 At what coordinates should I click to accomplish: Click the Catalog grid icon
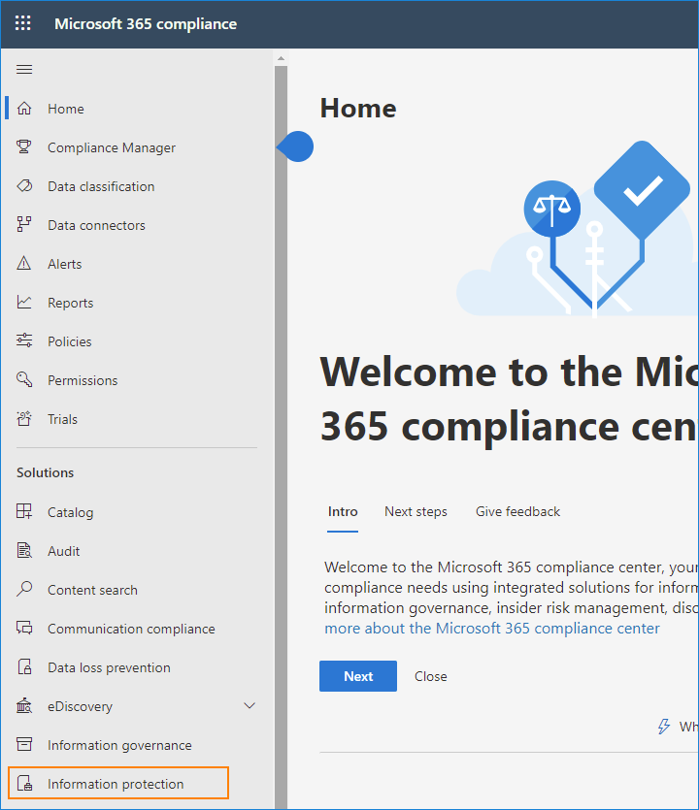click(24, 511)
